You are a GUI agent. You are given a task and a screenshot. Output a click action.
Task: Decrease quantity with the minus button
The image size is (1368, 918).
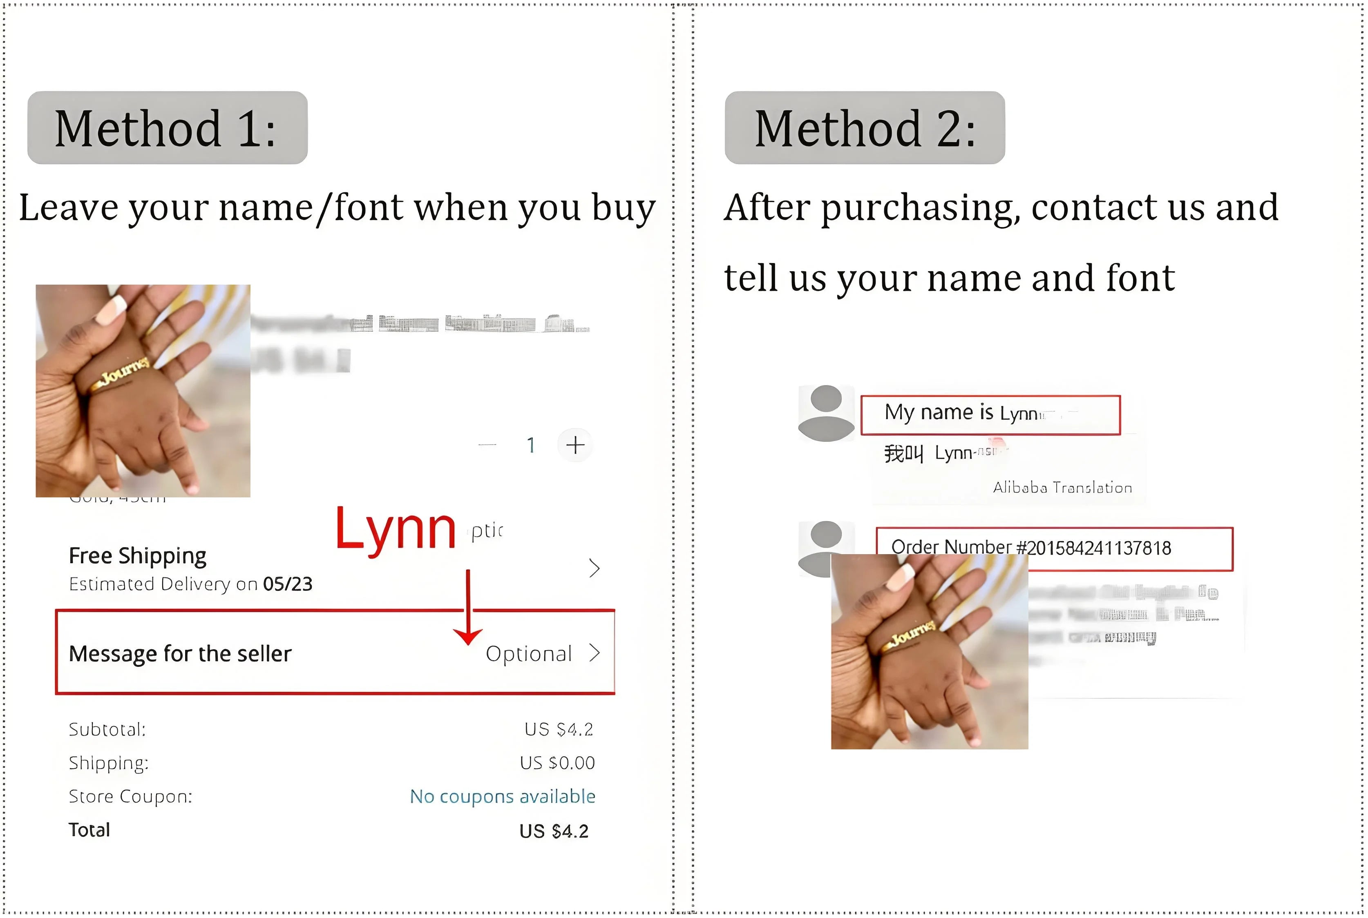pyautogui.click(x=487, y=445)
